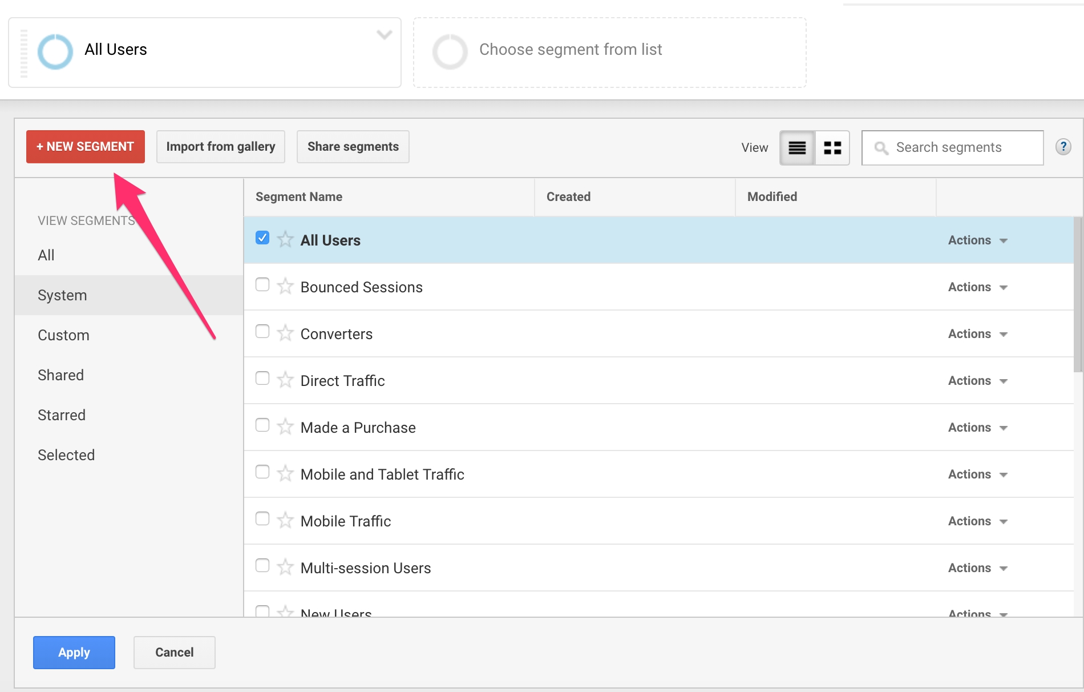Click the search magnifier icon

(881, 147)
